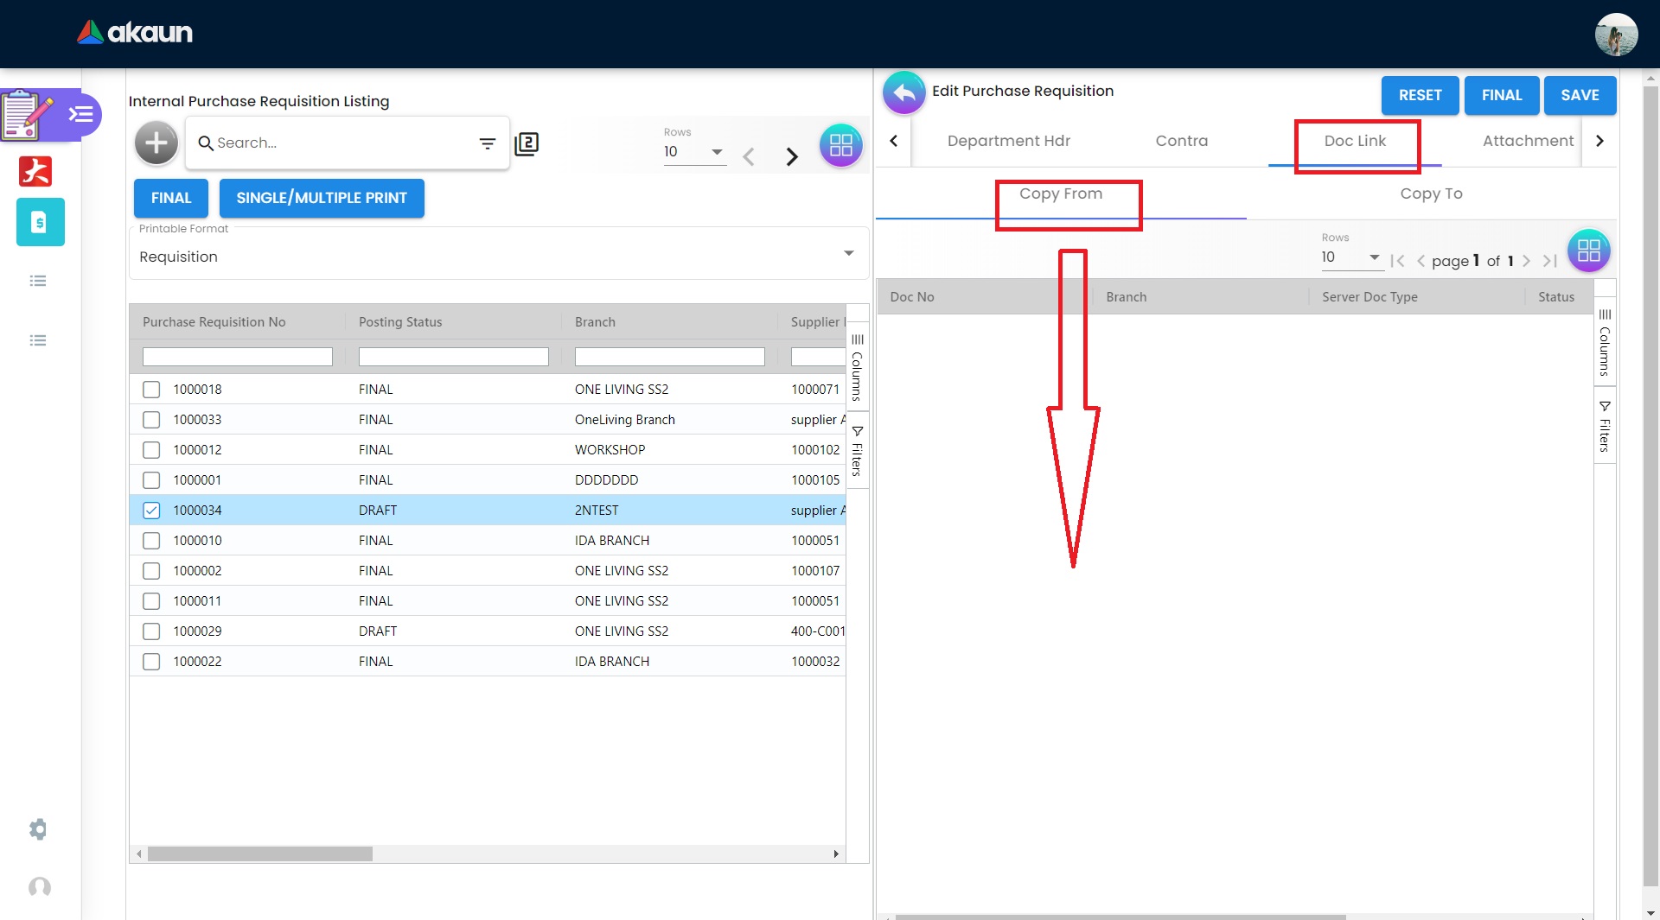Click the listing horizontal scrollbar thumb
Image resolution: width=1660 pixels, height=920 pixels.
pyautogui.click(x=259, y=854)
